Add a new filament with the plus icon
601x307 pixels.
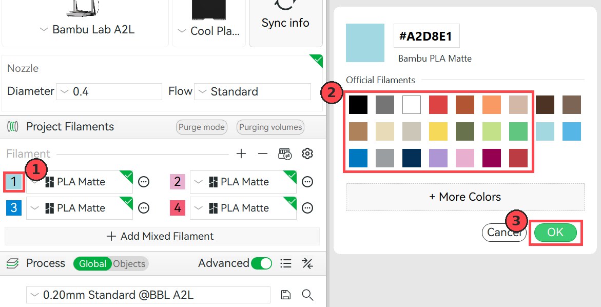tap(241, 154)
